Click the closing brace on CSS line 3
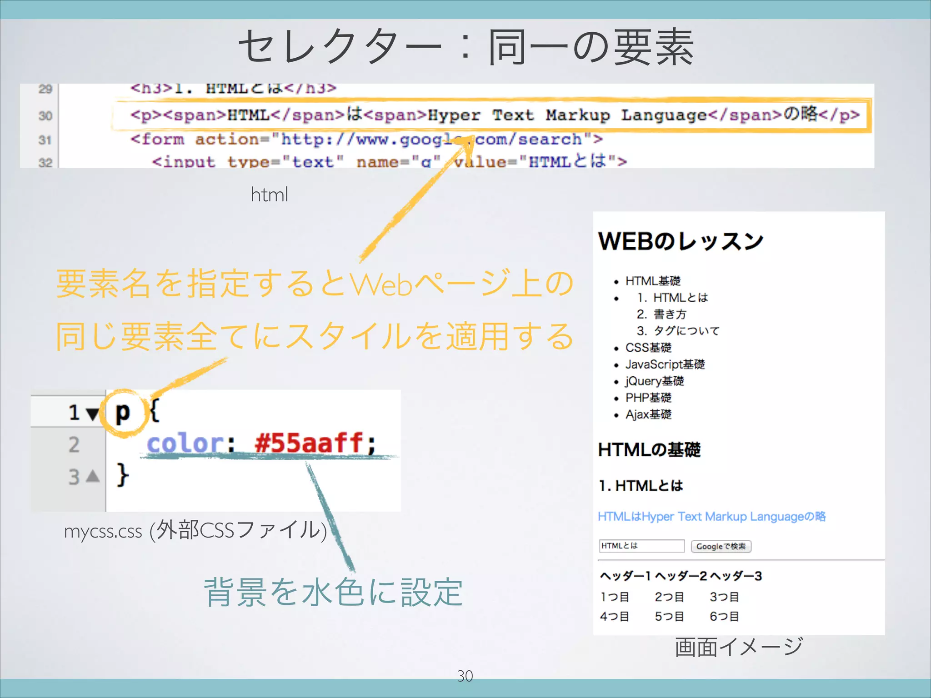The width and height of the screenshot is (931, 698). (122, 475)
